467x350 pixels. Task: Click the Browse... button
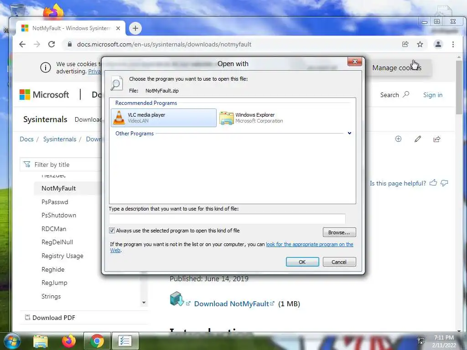coord(339,232)
